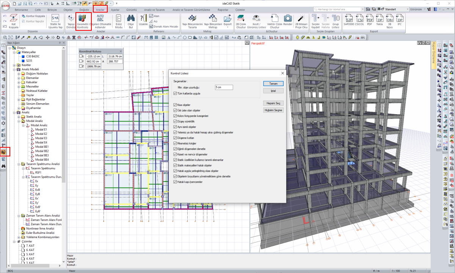Select the IFC export icon
This screenshot has height=273, width=455.
pos(399,19)
